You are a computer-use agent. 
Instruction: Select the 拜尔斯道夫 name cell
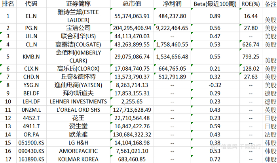pyautogui.click(x=78, y=93)
